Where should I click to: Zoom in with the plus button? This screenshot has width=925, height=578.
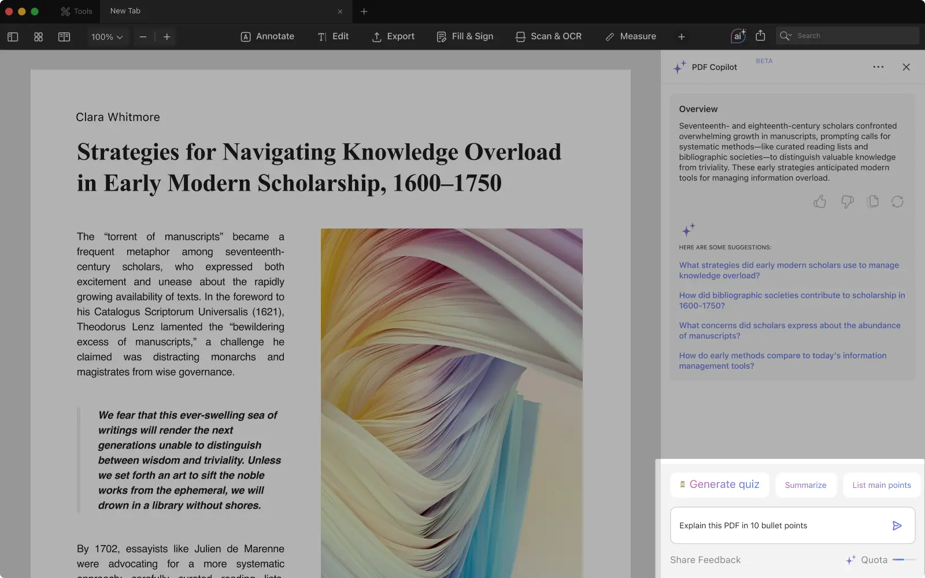tap(167, 37)
